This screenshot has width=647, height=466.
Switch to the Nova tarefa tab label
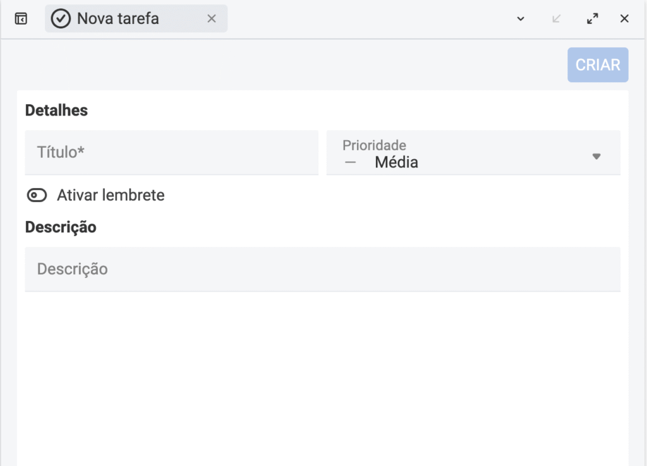tap(118, 19)
